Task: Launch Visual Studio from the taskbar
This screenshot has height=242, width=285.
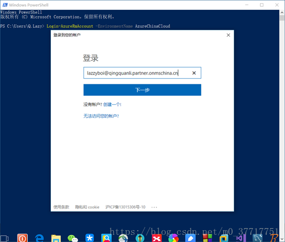Action: pyautogui.click(x=241, y=238)
